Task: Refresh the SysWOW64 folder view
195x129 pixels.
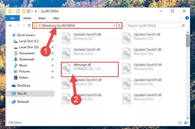Action: click(119, 26)
